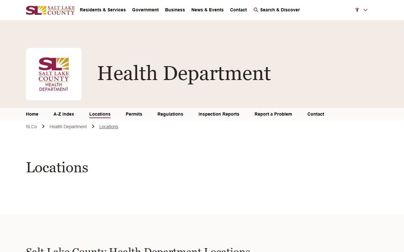Open the Government menu
Screen dimensions: 404x252
[x=146, y=10]
